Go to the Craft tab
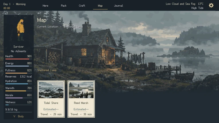The image size is (219, 123). pyautogui.click(x=82, y=6)
